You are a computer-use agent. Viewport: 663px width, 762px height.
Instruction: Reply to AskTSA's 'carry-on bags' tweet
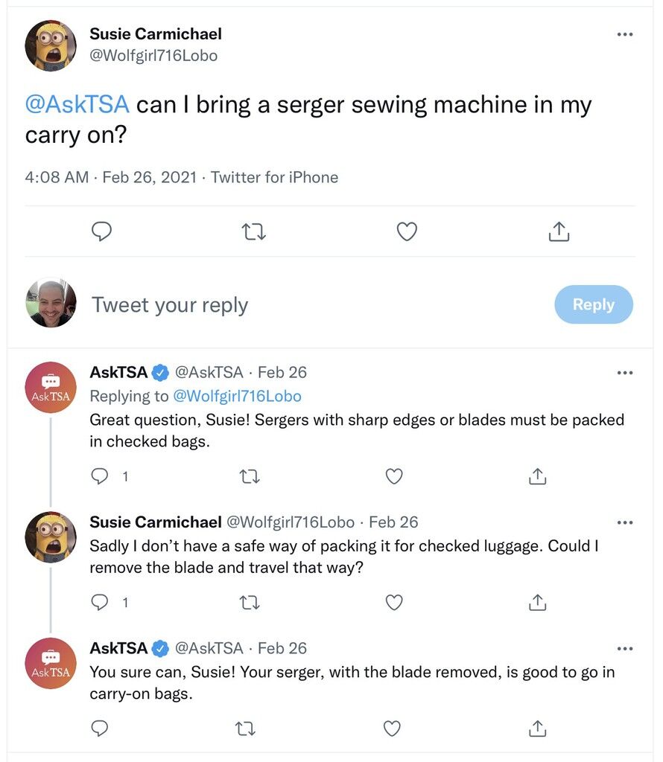(x=100, y=729)
